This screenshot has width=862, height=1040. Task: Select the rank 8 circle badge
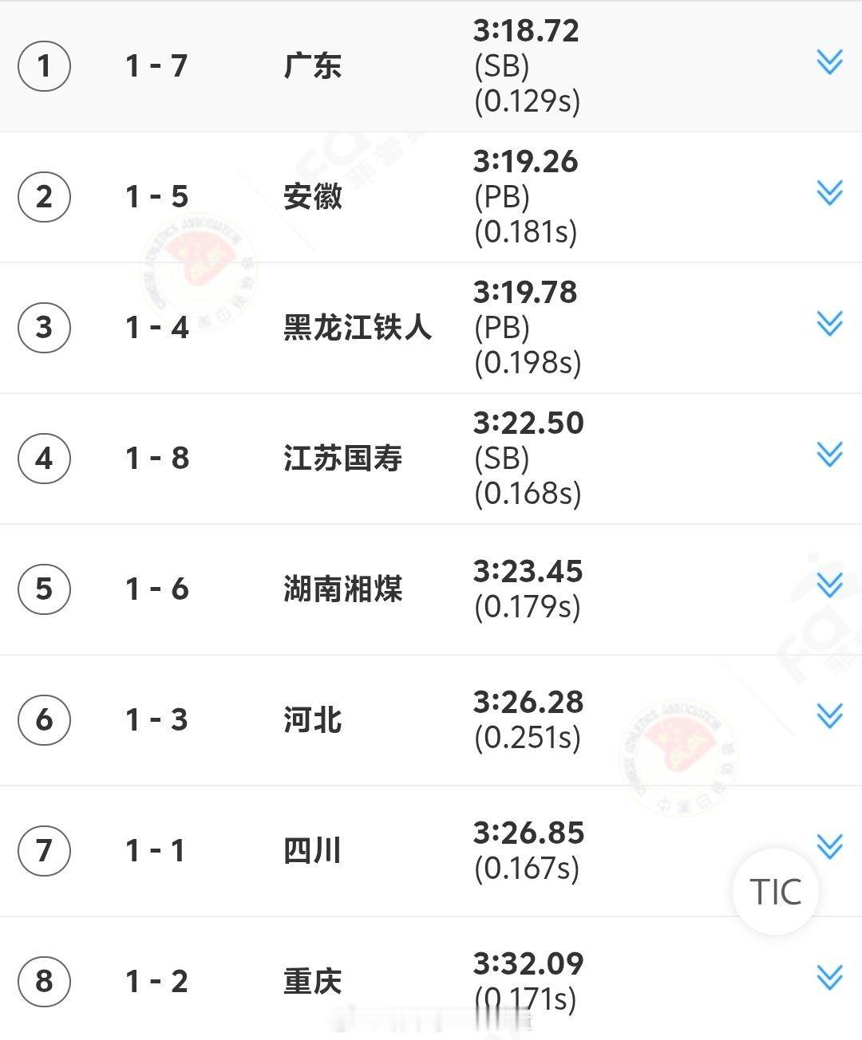pyautogui.click(x=44, y=981)
